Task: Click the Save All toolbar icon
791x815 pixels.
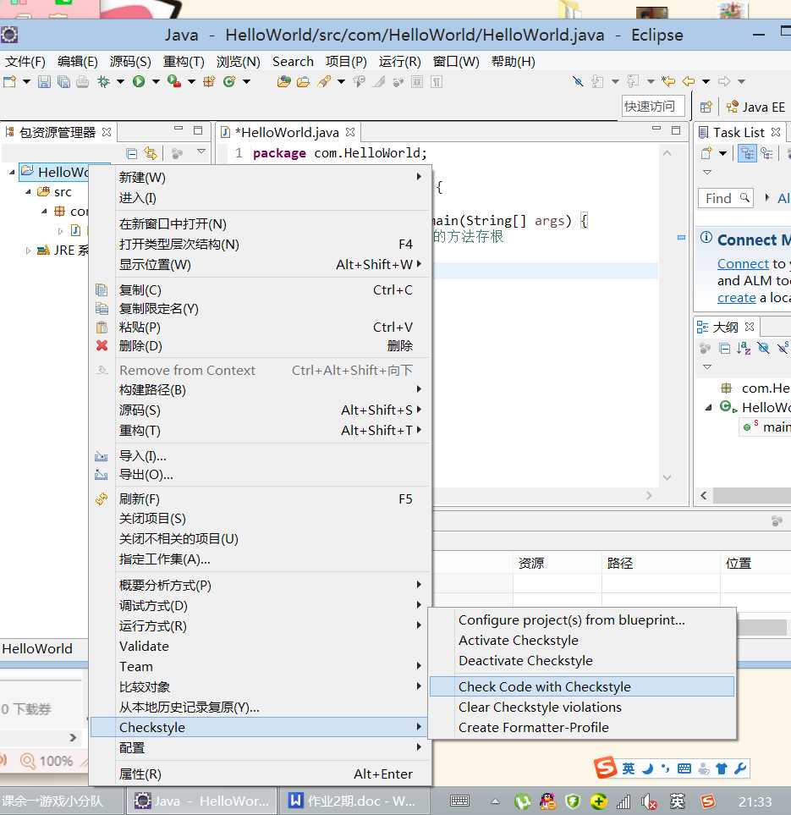Action: (x=63, y=81)
